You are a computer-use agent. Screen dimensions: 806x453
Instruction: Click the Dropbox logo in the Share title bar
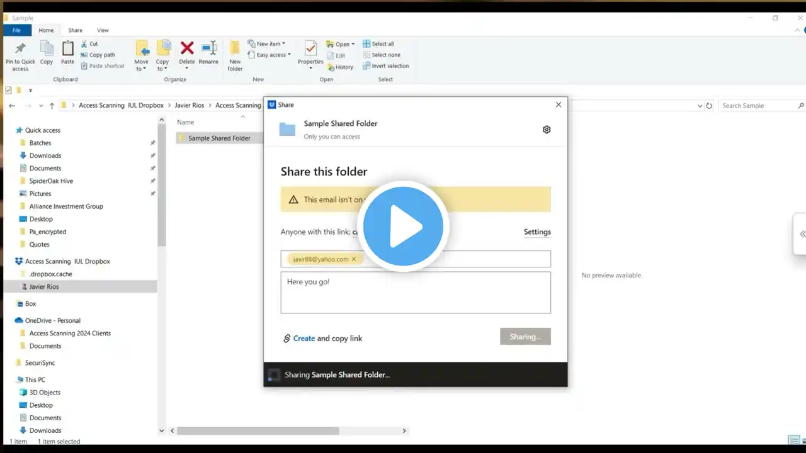272,105
